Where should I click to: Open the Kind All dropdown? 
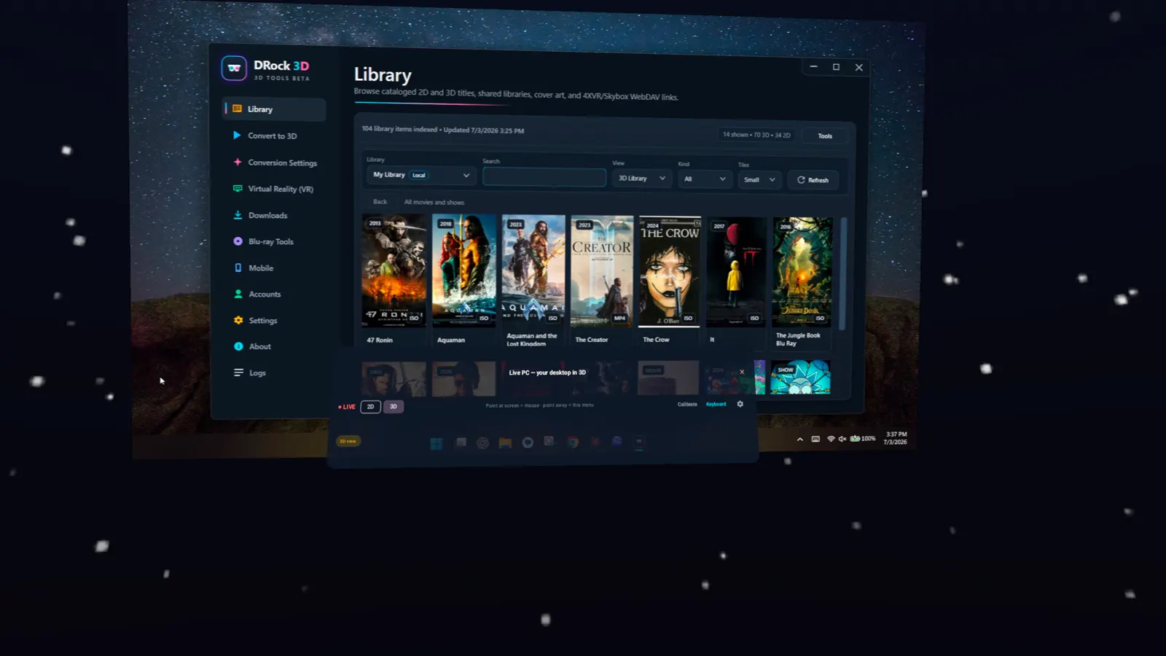(x=704, y=179)
